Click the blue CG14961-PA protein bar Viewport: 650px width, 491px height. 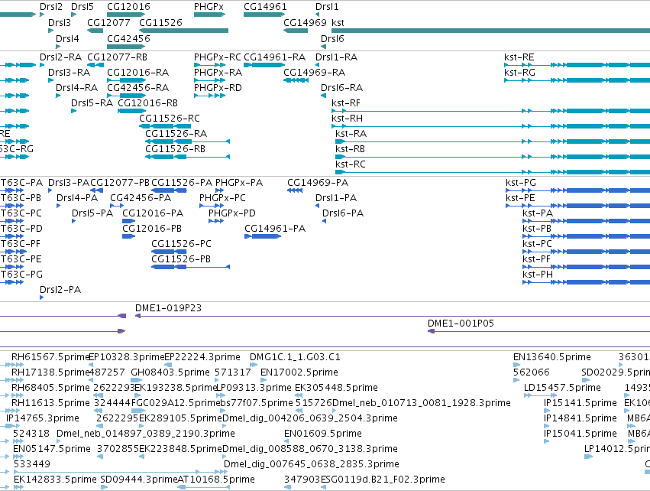[263, 236]
